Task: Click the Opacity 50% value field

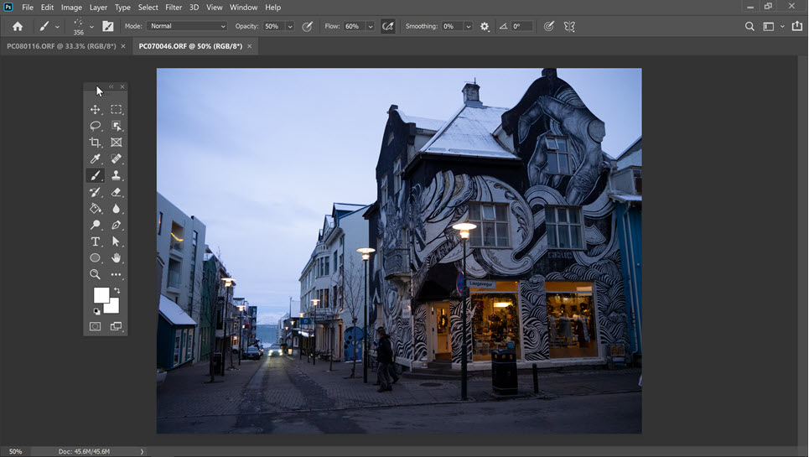Action: point(273,26)
